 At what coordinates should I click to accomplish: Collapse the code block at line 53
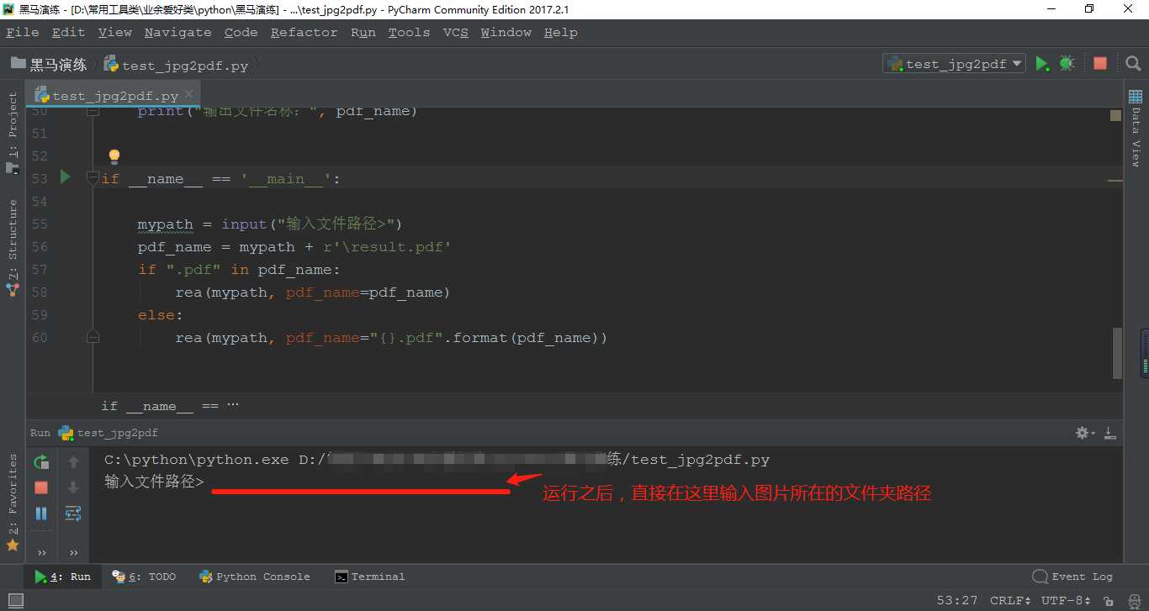click(x=93, y=178)
